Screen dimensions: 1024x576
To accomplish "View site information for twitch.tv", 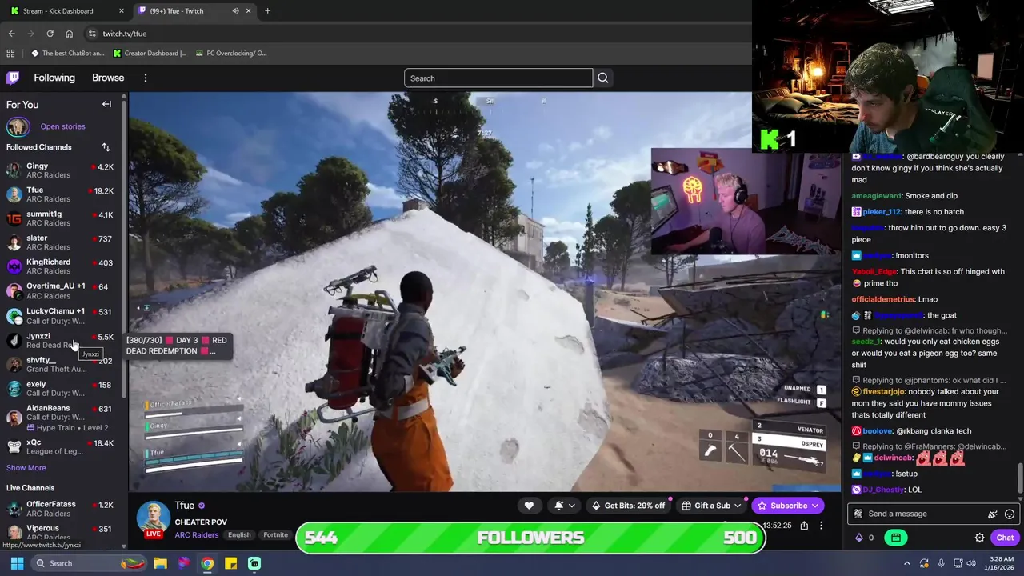I will pos(92,34).
